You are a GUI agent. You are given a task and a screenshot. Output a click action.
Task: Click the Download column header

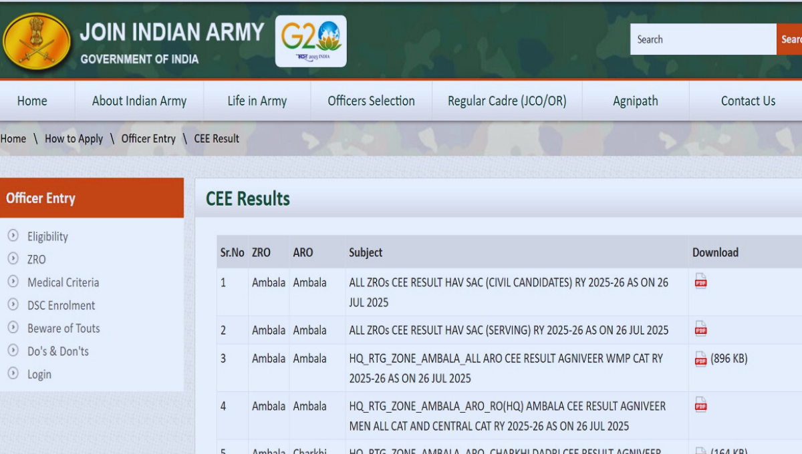point(715,252)
